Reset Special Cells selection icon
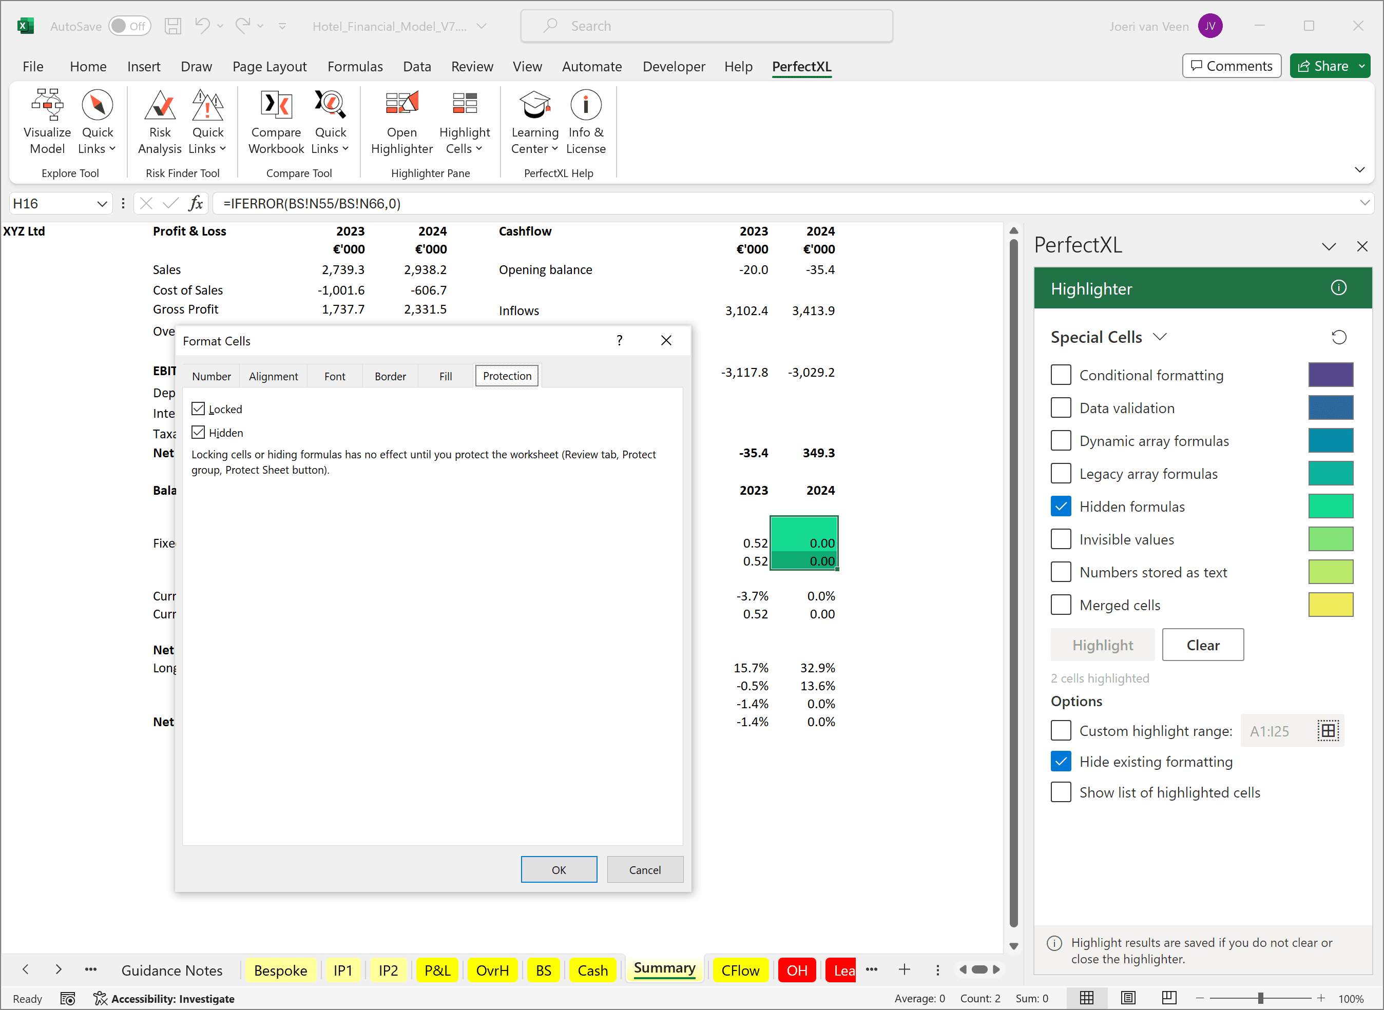 click(1339, 338)
